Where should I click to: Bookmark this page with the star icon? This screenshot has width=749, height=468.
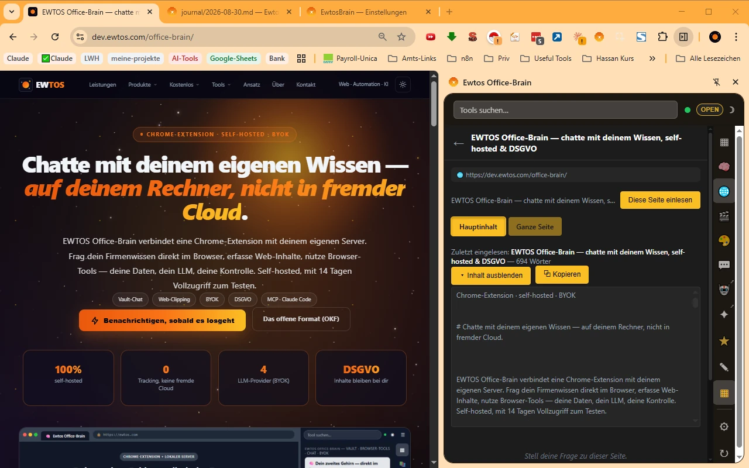(x=401, y=37)
